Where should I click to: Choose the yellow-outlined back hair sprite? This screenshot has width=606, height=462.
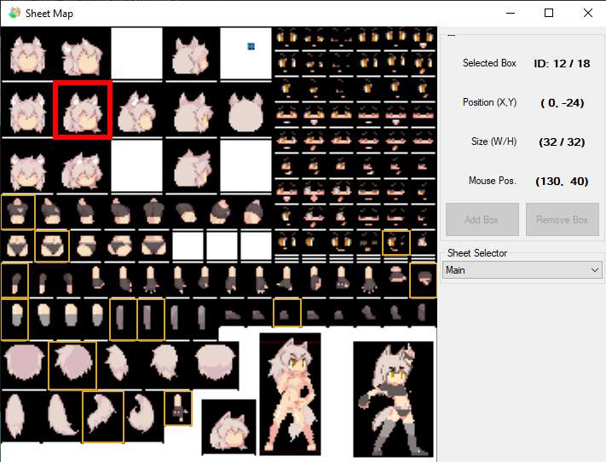point(72,366)
